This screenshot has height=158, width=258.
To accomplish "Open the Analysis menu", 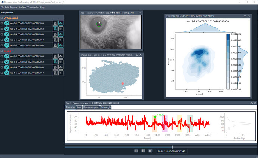I will pyautogui.click(x=22, y=7).
